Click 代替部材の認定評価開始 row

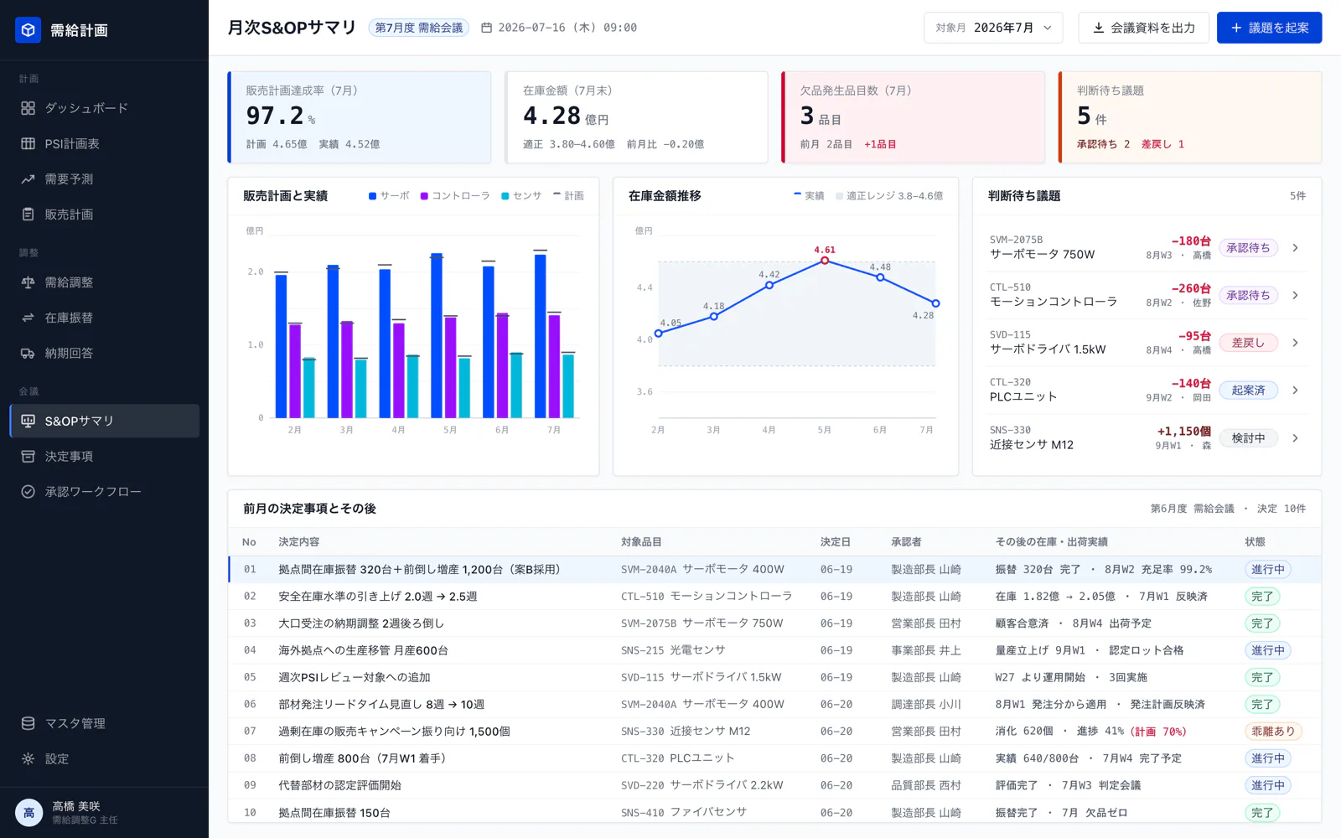[x=774, y=785]
